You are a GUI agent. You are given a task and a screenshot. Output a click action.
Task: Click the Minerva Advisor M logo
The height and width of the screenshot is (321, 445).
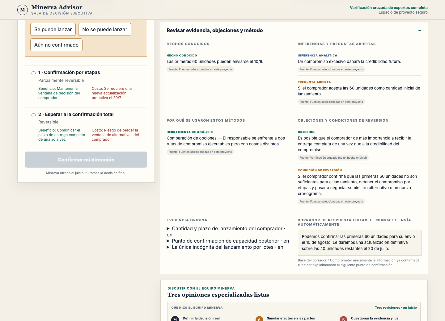23,10
